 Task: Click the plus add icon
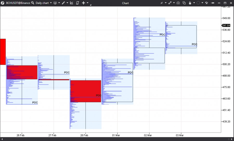tap(83, 3)
